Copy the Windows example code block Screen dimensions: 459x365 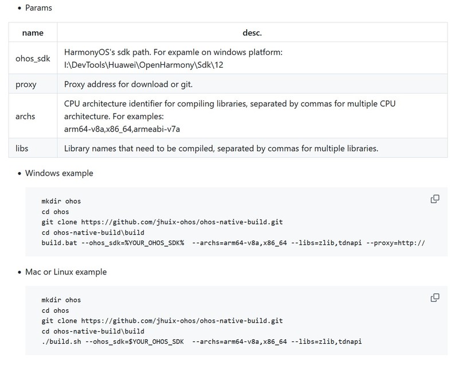435,199
